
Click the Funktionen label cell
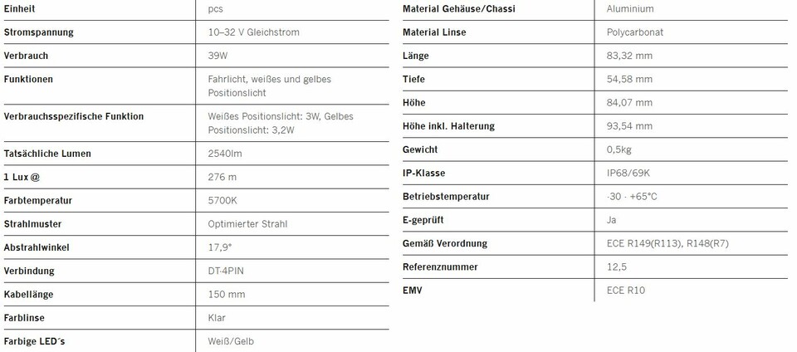pyautogui.click(x=29, y=79)
